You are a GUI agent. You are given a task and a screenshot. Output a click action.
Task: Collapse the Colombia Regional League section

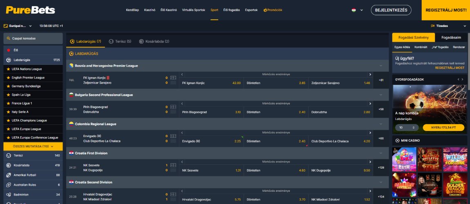381,124
